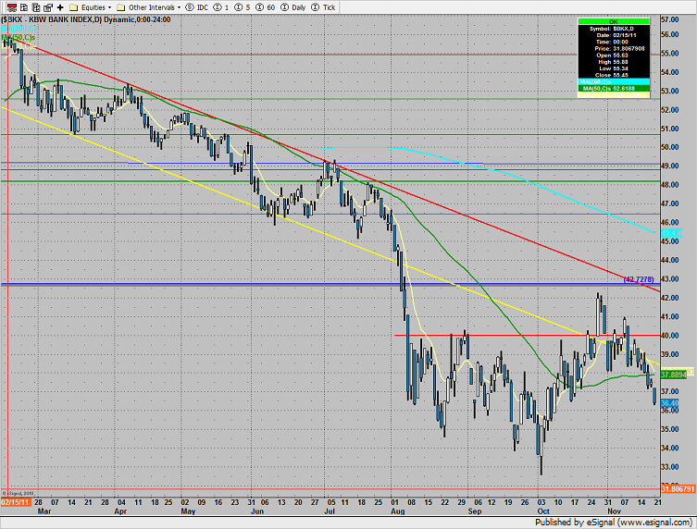Image resolution: width=697 pixels, height=529 pixels.
Task: Switch to the Daily interval
Action: click(x=293, y=7)
